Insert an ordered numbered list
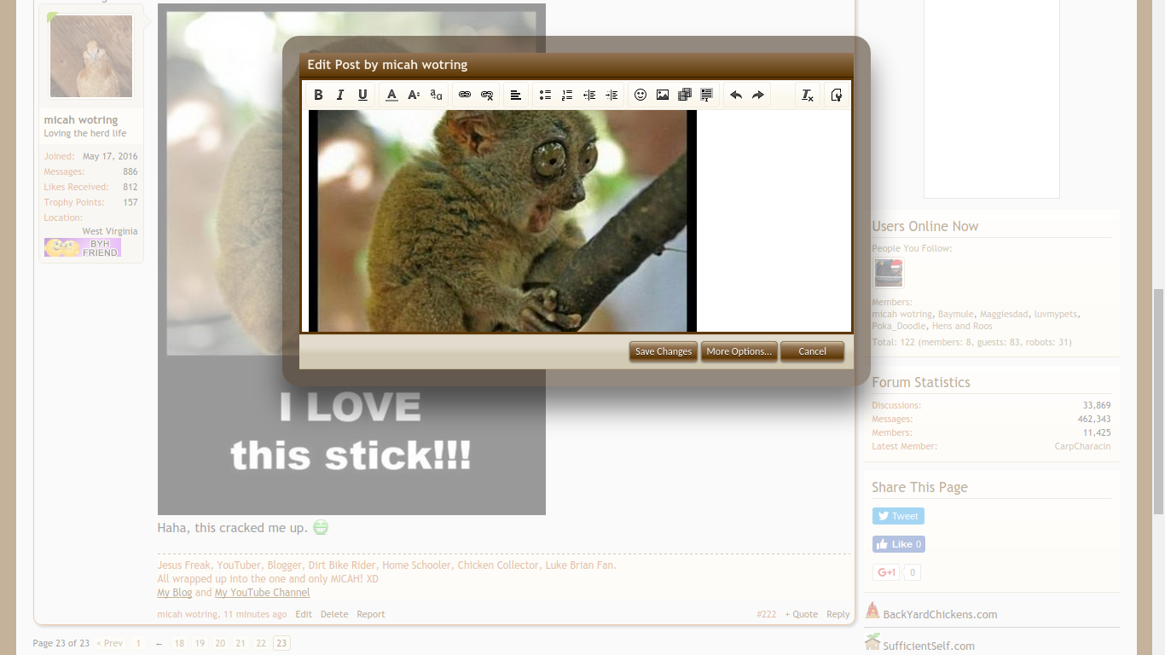 pyautogui.click(x=567, y=96)
